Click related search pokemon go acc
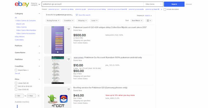This screenshot has height=108, width=208. tap(54, 9)
